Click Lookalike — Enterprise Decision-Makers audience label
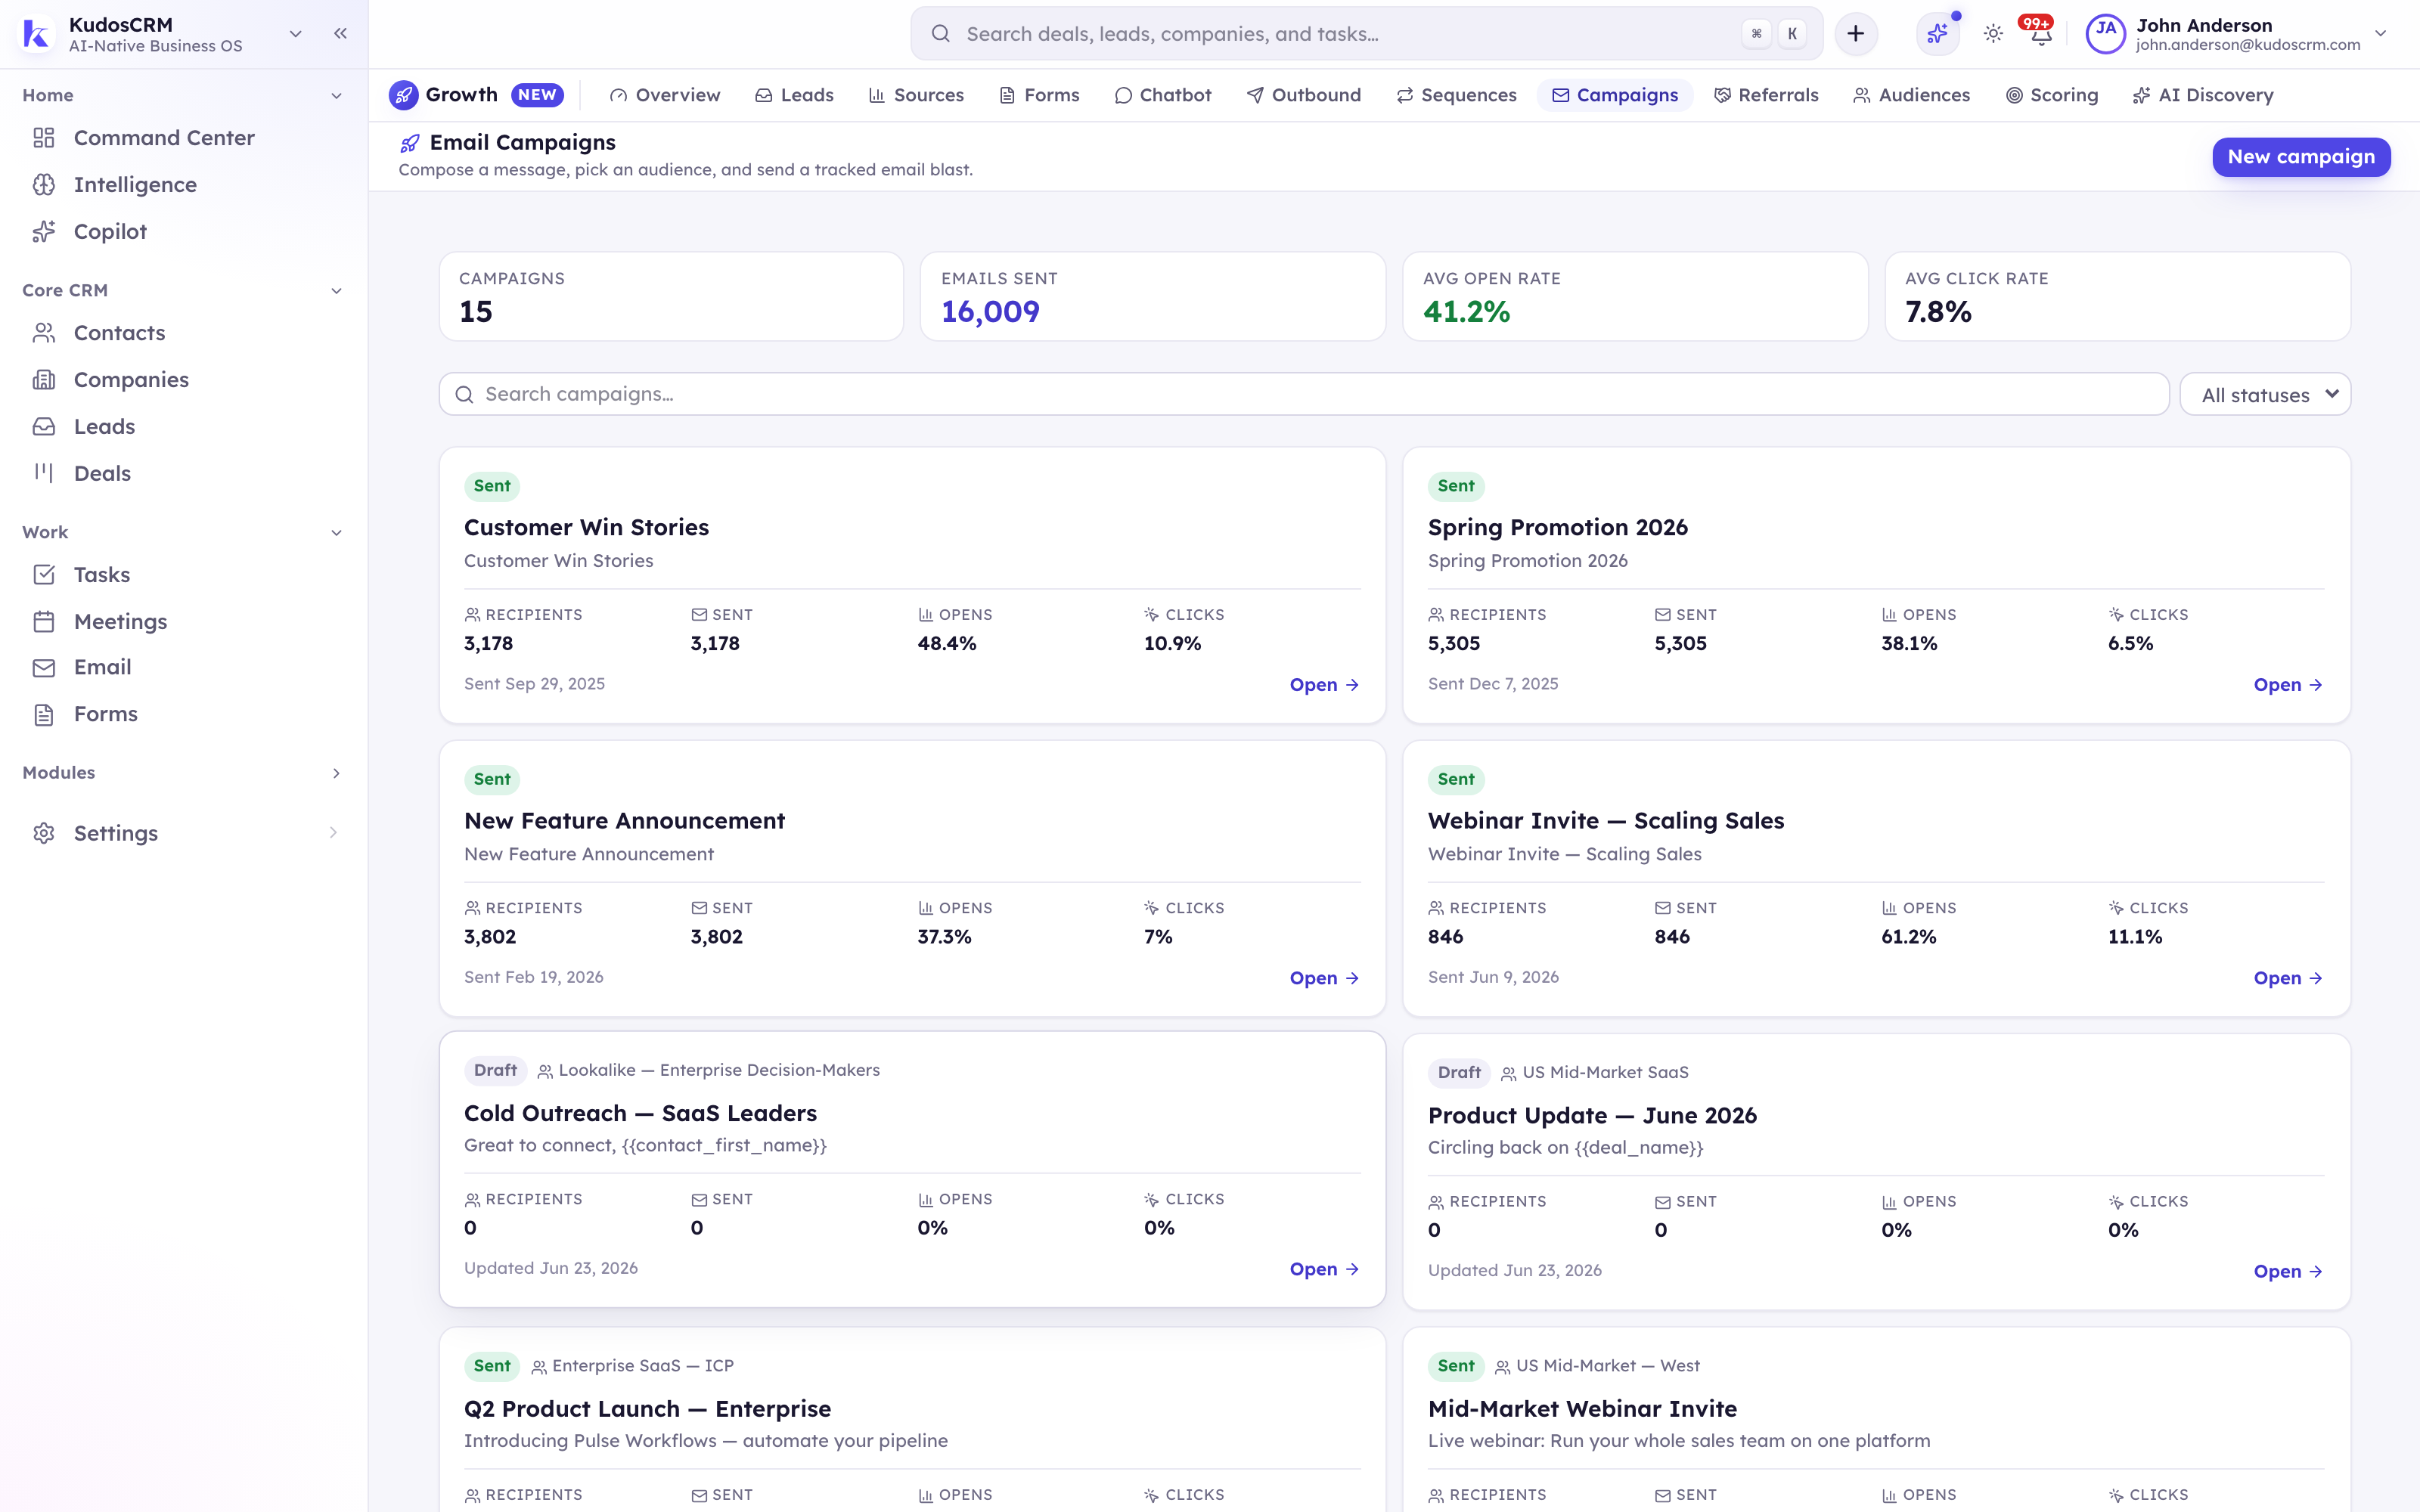The image size is (2420, 1512). point(719,1070)
